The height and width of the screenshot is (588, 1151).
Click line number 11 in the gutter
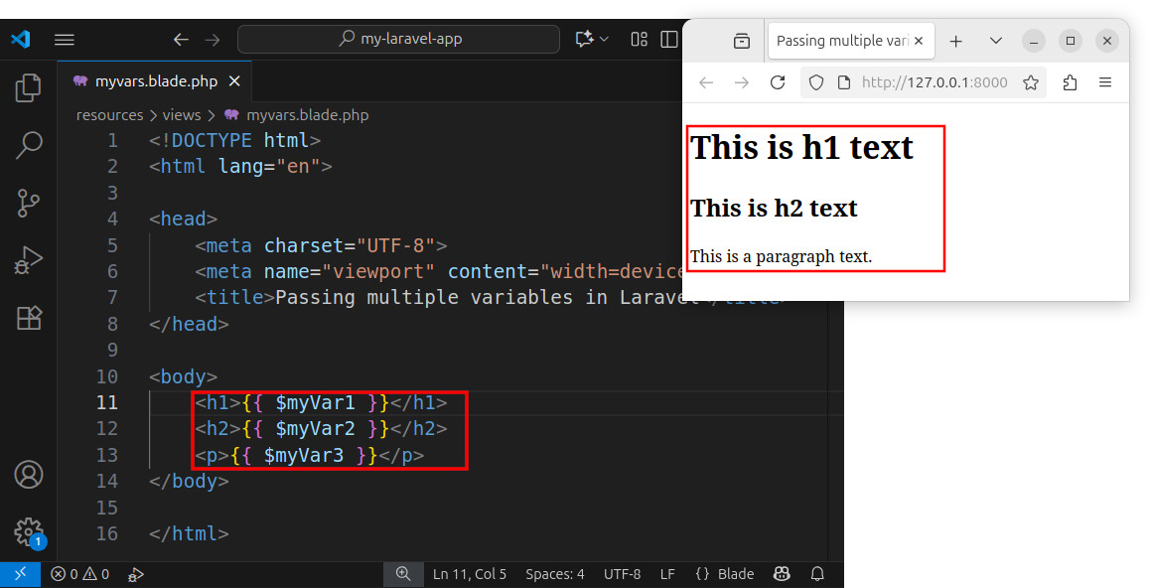(x=107, y=403)
